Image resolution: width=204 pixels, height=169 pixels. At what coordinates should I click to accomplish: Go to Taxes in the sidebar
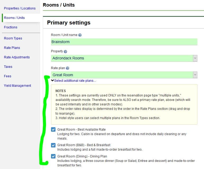[8, 67]
